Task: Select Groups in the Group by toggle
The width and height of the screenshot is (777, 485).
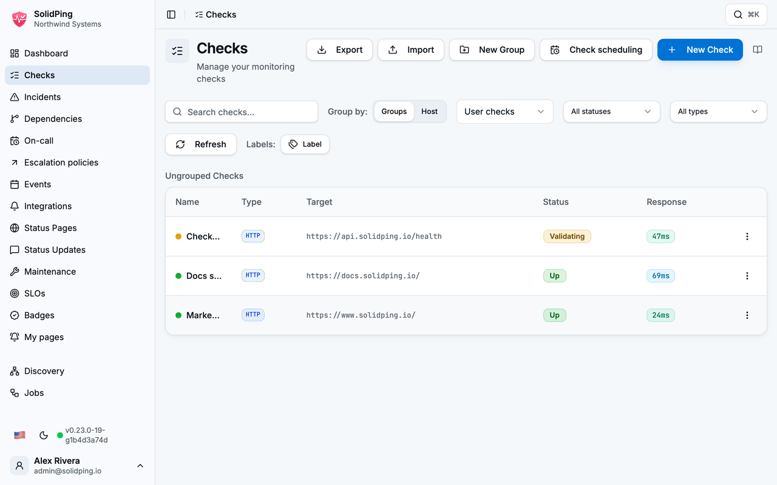Action: 394,112
